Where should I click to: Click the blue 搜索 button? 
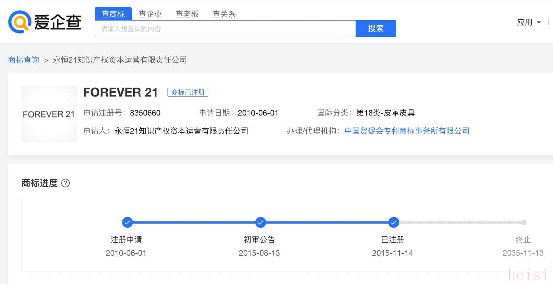pyautogui.click(x=376, y=29)
